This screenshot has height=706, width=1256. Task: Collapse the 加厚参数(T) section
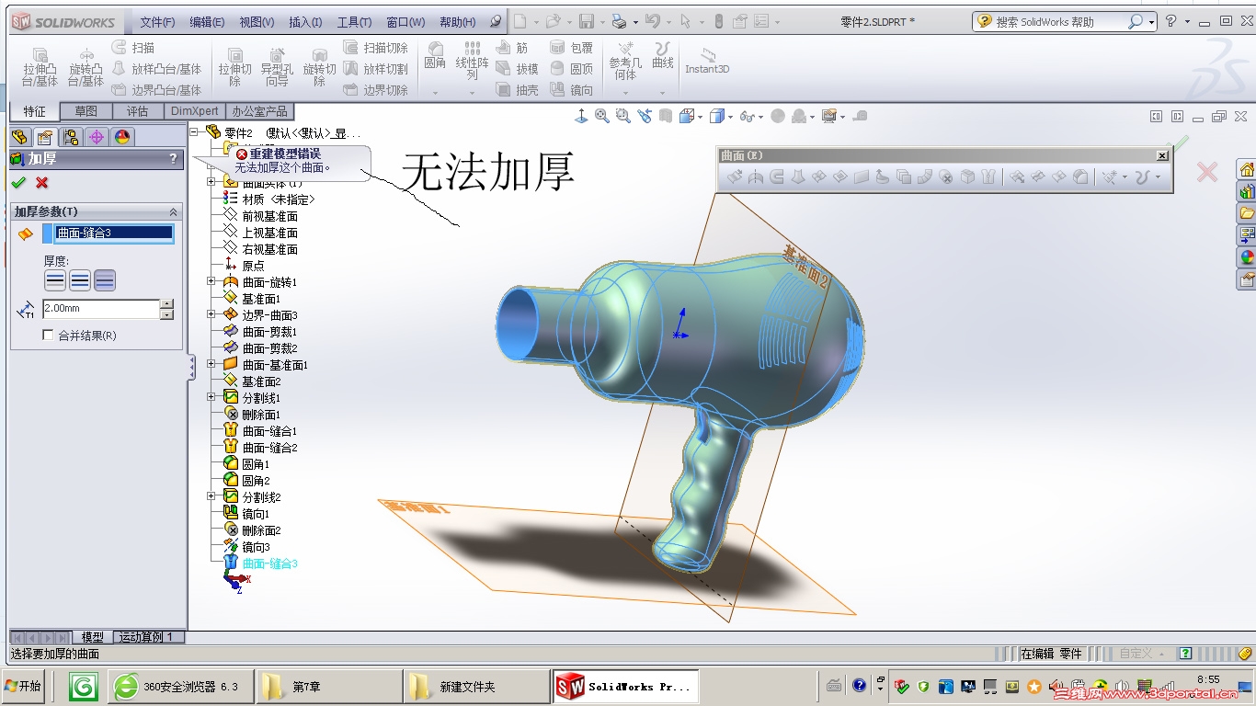pos(173,212)
